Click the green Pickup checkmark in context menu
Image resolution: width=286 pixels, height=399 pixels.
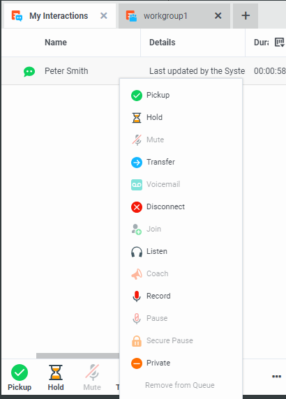tap(137, 96)
